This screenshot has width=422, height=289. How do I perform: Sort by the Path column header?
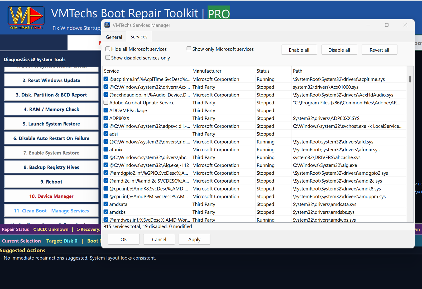point(348,71)
